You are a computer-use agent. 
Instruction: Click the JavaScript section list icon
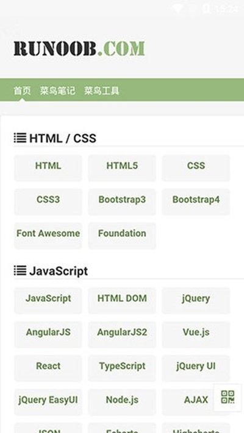click(x=20, y=270)
